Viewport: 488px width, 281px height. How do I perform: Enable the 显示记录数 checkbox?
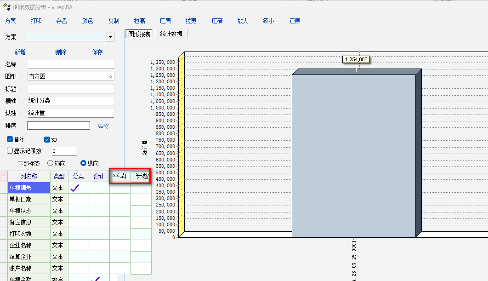tap(10, 151)
